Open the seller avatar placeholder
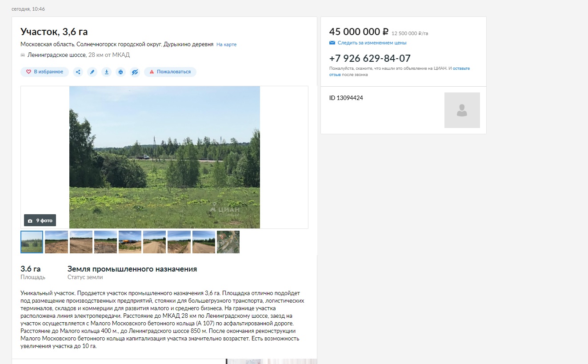588x364 pixels. click(x=462, y=110)
